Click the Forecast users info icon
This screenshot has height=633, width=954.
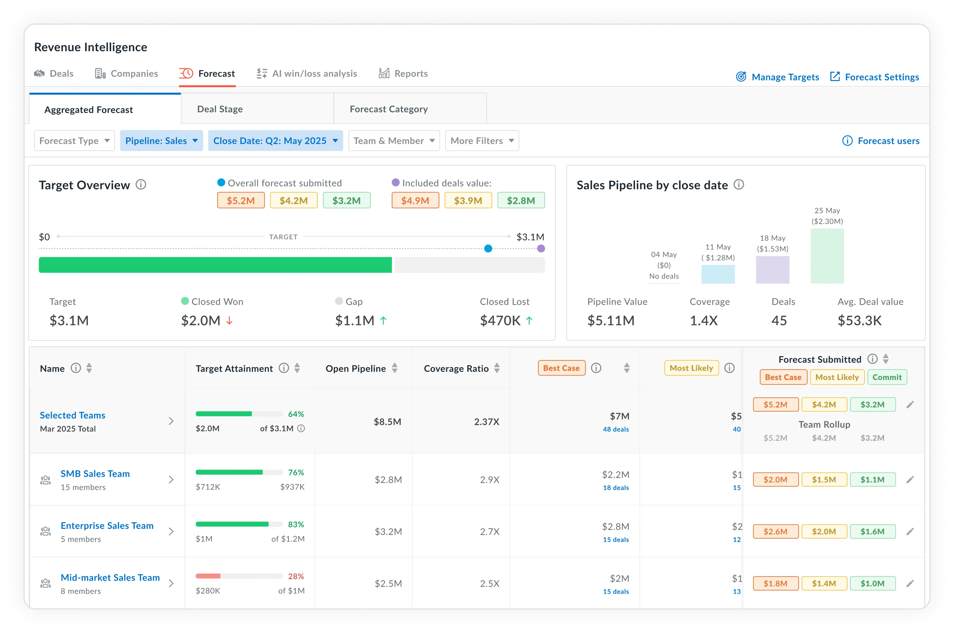click(847, 141)
